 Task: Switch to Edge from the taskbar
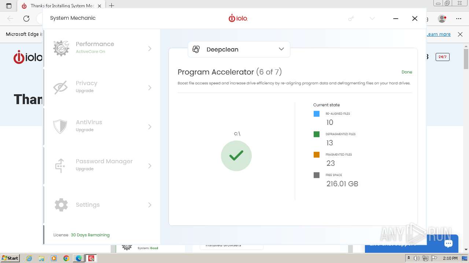(79, 258)
